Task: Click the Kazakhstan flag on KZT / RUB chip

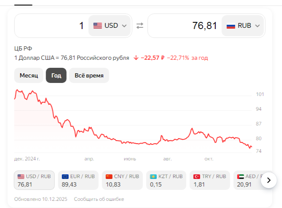Action: click(x=153, y=176)
